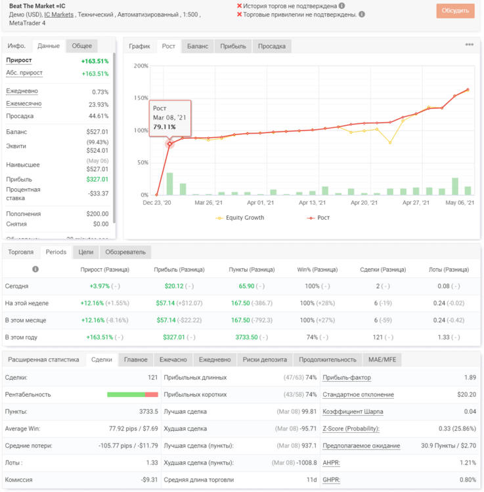Open the Просадка chart tab
The height and width of the screenshot is (492, 484).
[x=272, y=46]
